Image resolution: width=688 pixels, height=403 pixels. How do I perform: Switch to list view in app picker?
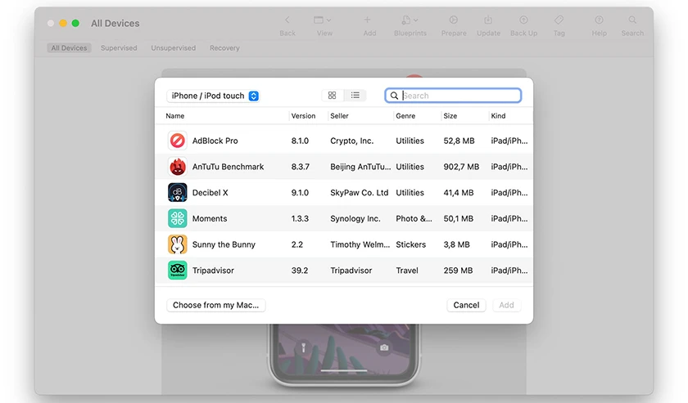355,95
